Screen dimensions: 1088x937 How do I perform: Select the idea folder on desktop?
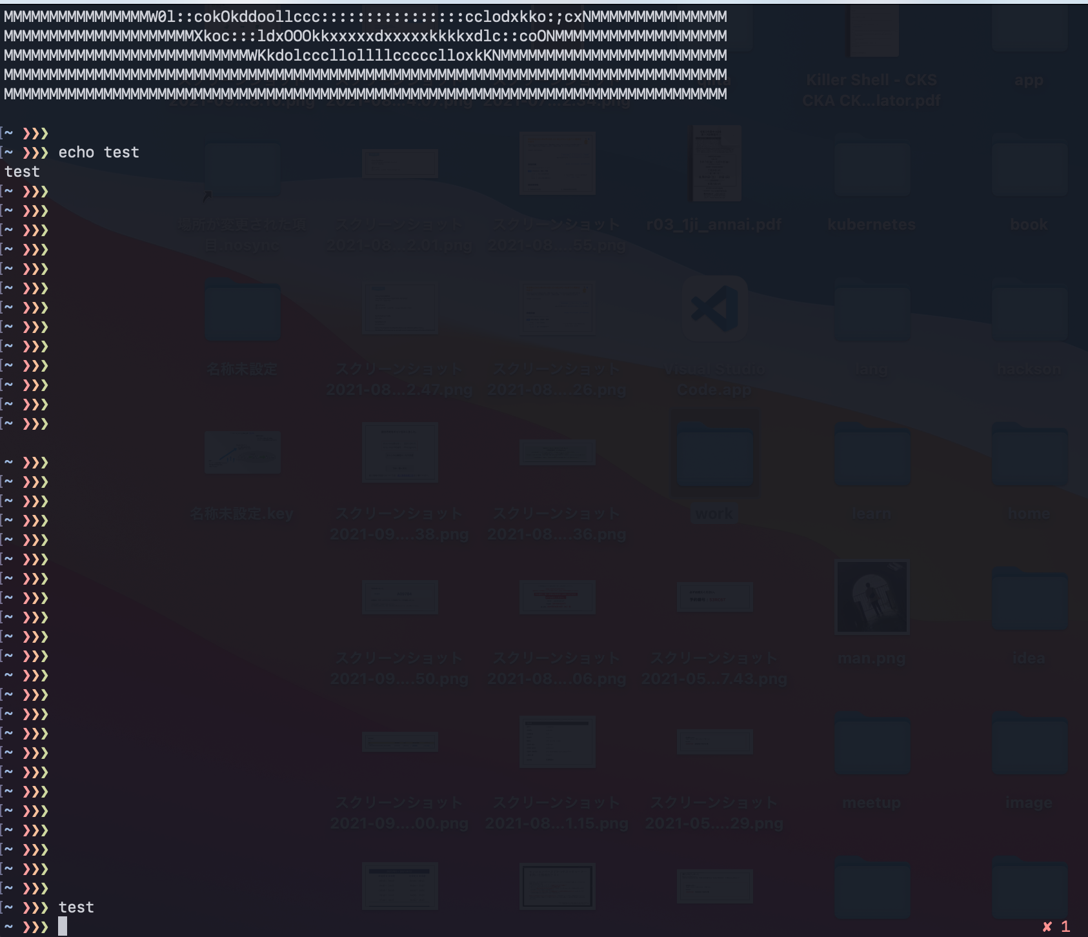(1029, 600)
